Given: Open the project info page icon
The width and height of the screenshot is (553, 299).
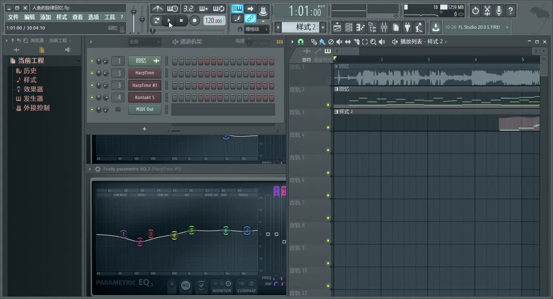Looking at the screenshot, I should 396,27.
